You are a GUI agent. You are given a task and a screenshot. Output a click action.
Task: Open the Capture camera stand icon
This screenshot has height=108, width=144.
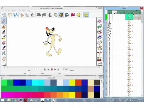[x=50, y=15]
